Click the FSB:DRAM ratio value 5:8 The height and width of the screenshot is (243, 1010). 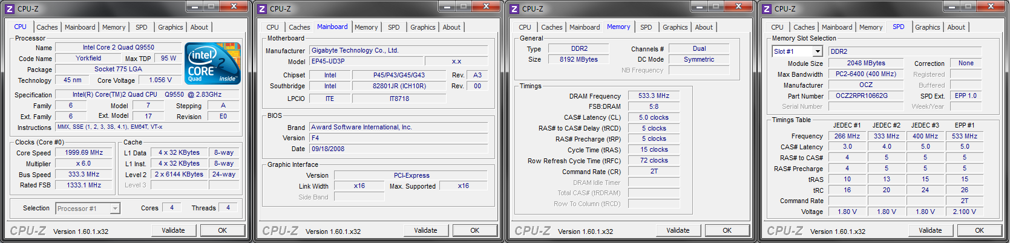coord(654,106)
